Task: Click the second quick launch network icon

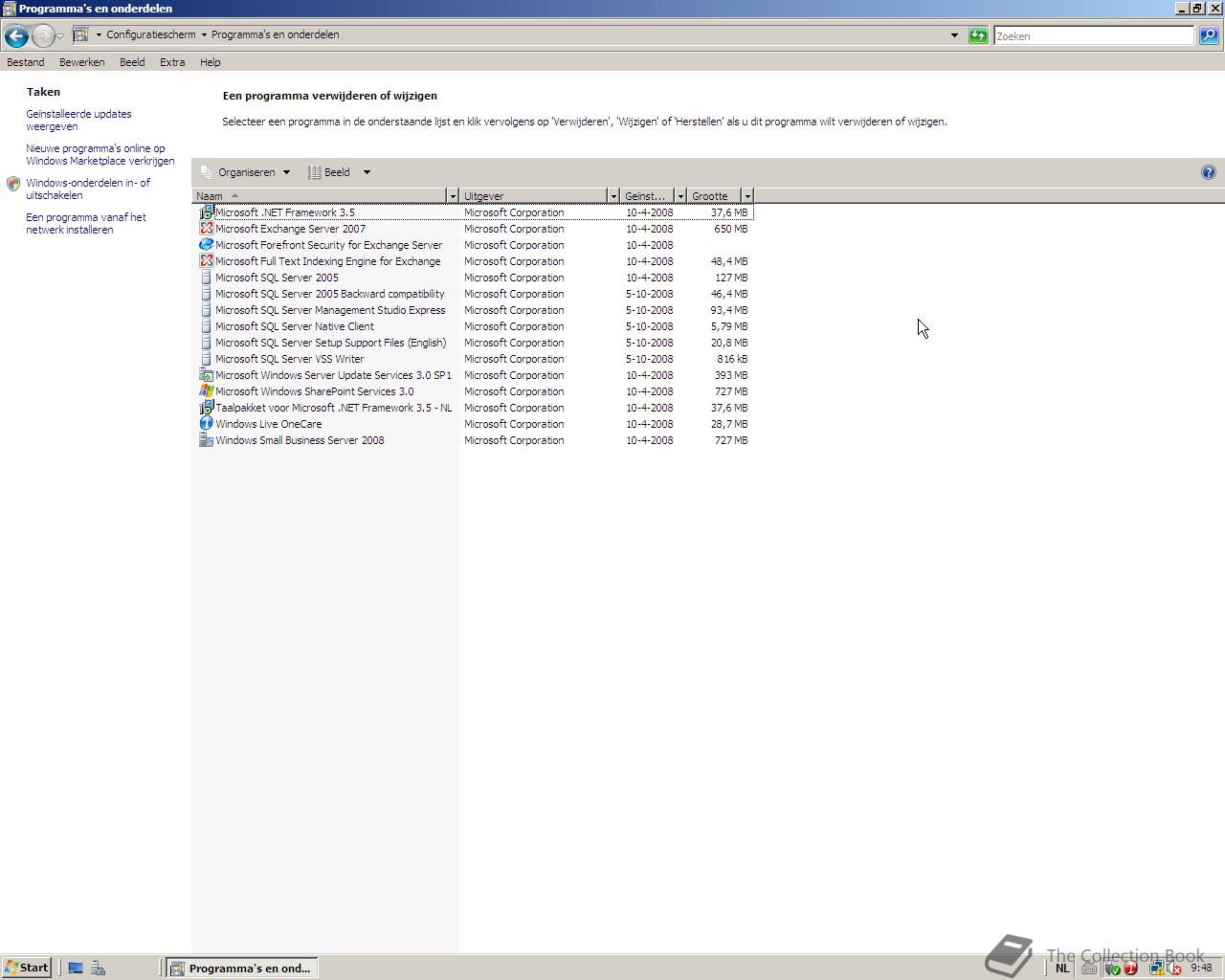Action: (x=98, y=968)
